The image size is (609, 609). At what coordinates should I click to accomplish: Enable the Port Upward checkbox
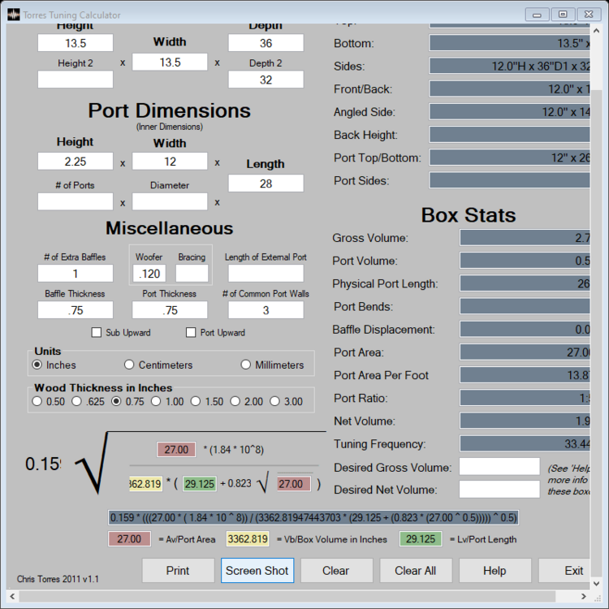click(x=191, y=332)
